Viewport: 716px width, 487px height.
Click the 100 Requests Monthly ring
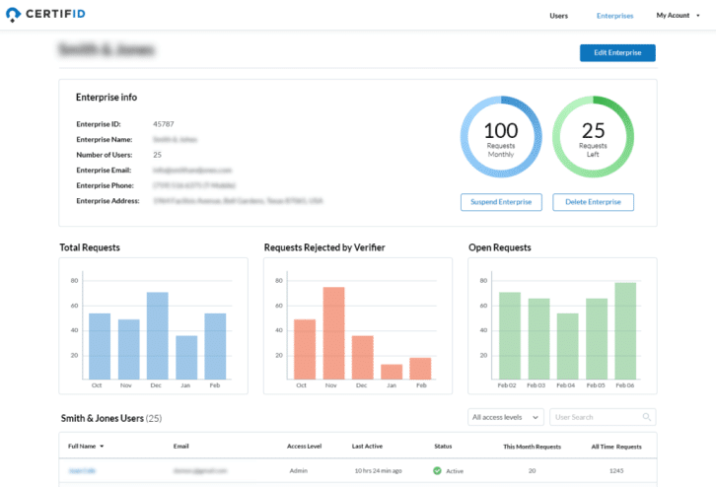tap(501, 136)
